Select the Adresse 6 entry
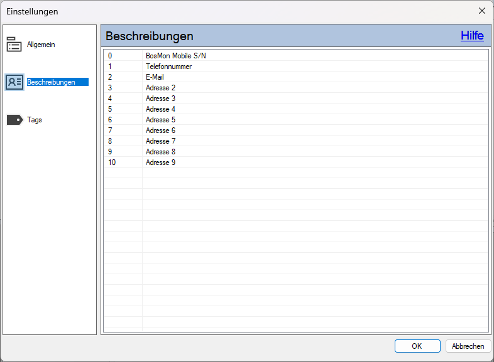 tap(296, 130)
